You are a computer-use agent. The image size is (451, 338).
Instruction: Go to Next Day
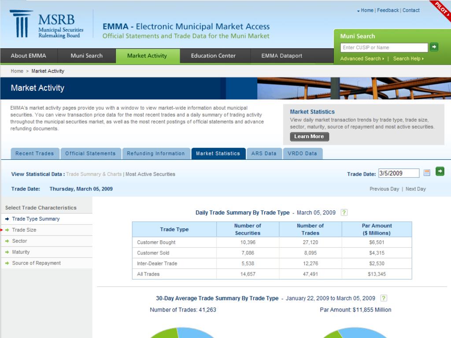(x=416, y=189)
